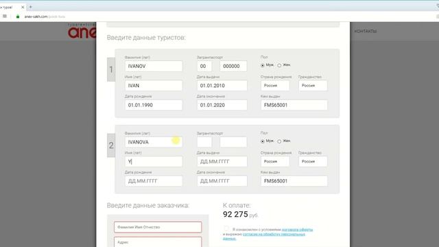Edit tourist 1 name field IVAN
This screenshot has height=247, width=439.
(x=154, y=86)
